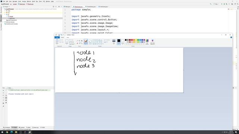Switch to Paint View ribbon tab
Viewport: 239px width, 134px height.
pyautogui.click(x=68, y=37)
